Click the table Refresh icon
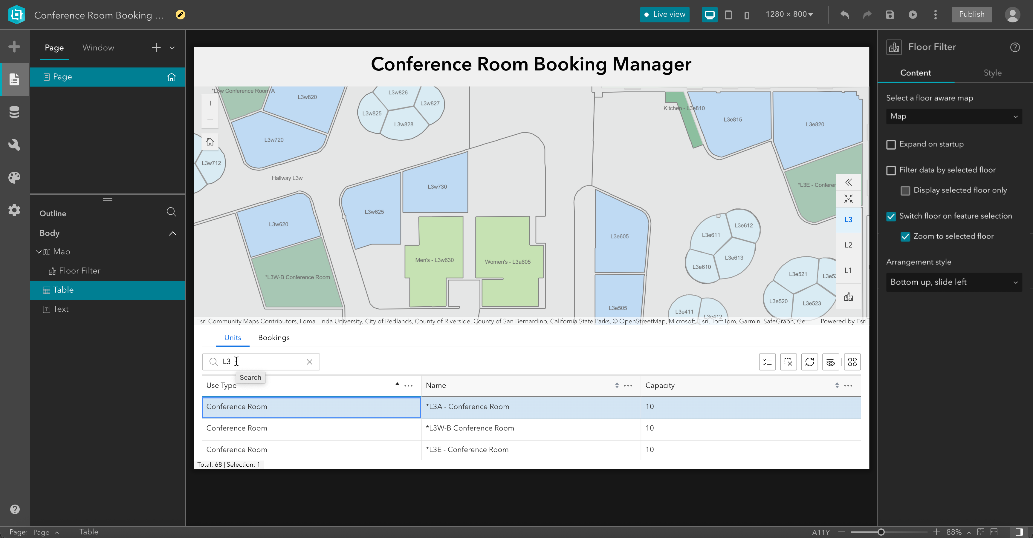 (x=809, y=362)
